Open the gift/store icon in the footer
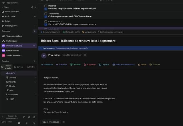This screenshot has width=183, height=126. (x=34, y=117)
